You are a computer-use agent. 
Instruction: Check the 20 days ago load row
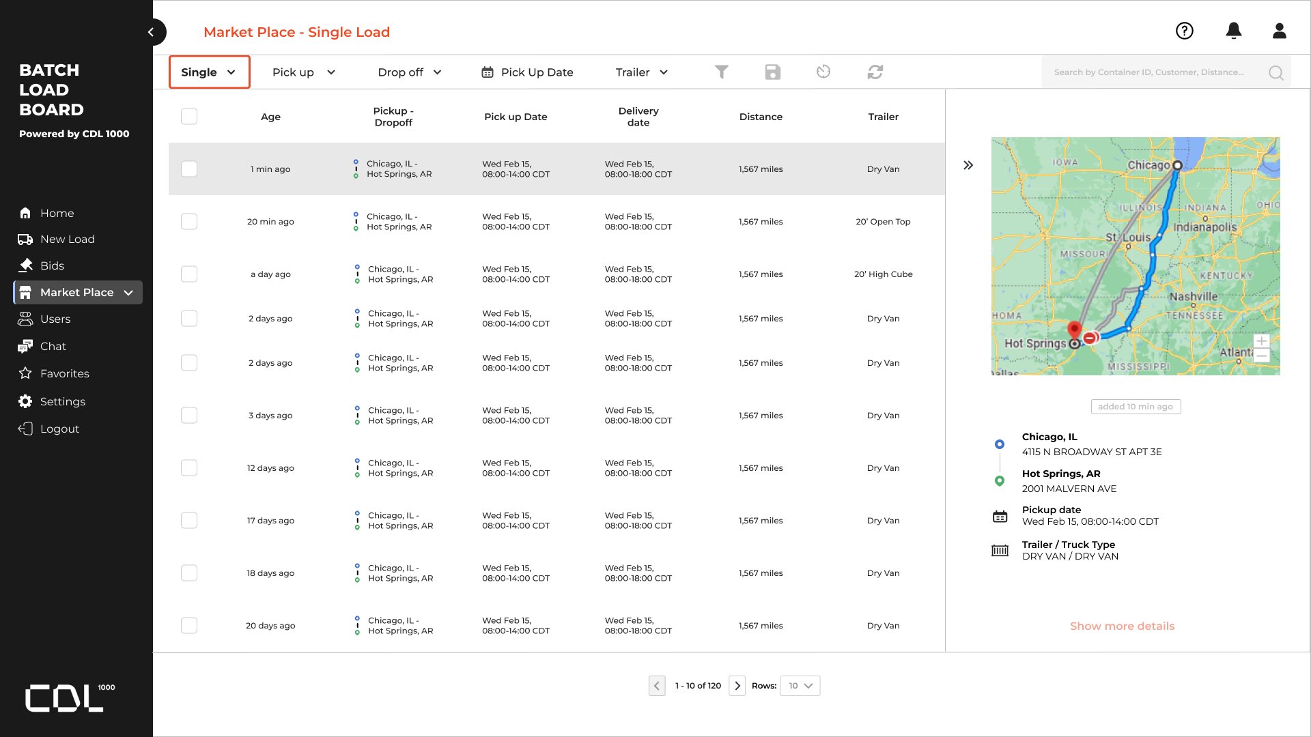point(189,626)
